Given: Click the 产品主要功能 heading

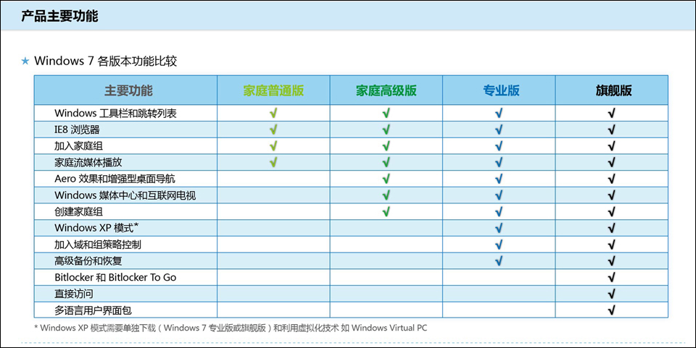Looking at the screenshot, I should click(59, 16).
